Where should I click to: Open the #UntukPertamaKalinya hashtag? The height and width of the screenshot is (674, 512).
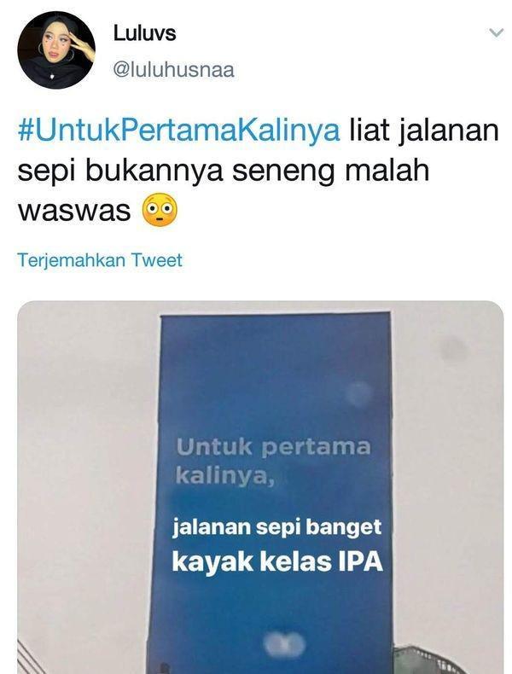[x=178, y=131]
